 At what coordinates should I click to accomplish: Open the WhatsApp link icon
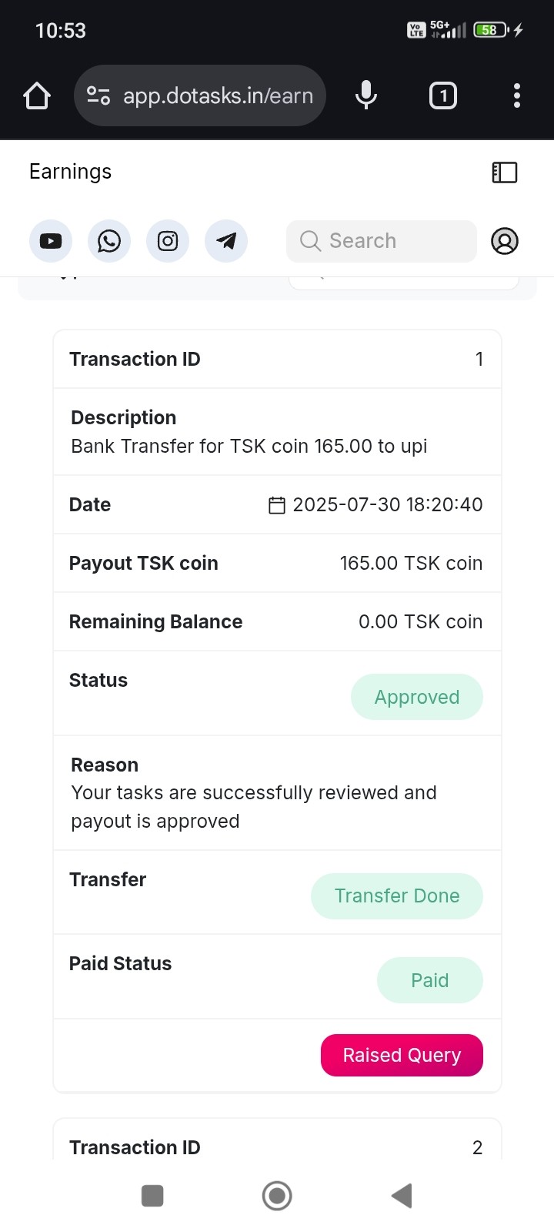click(109, 241)
